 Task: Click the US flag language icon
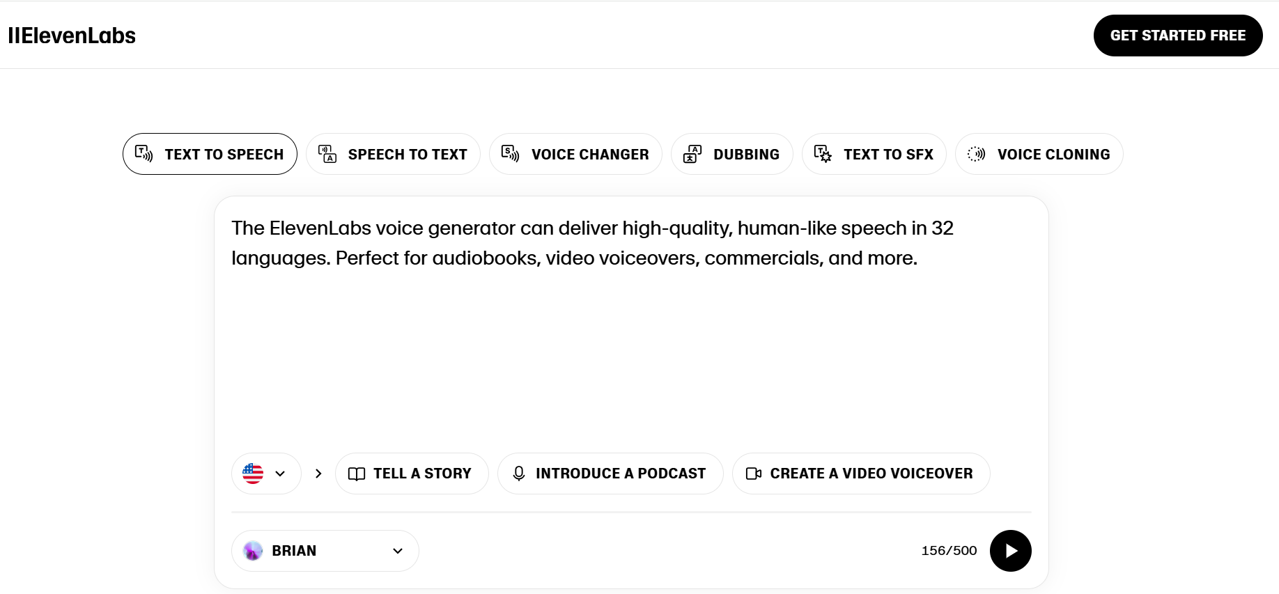(253, 474)
